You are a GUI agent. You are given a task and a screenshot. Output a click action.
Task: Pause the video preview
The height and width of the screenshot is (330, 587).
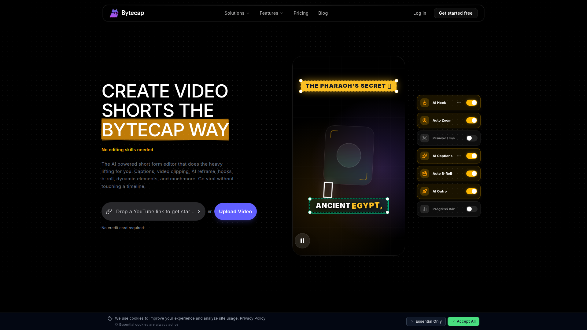click(x=302, y=241)
